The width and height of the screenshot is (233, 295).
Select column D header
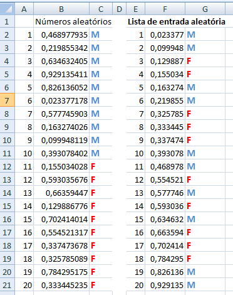point(119,9)
